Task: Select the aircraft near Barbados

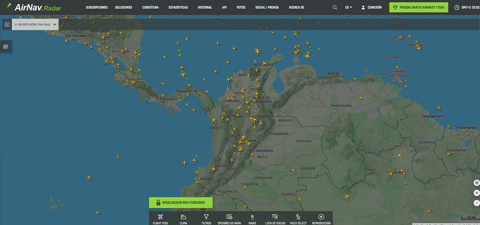Action: click(418, 48)
